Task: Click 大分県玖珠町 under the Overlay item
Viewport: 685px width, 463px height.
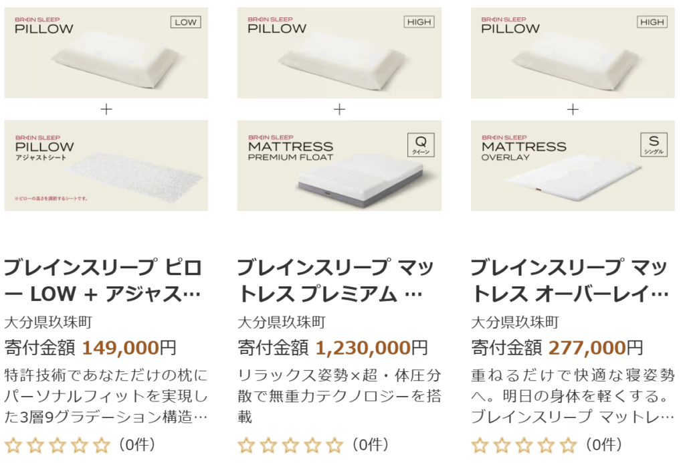Action: click(x=515, y=322)
